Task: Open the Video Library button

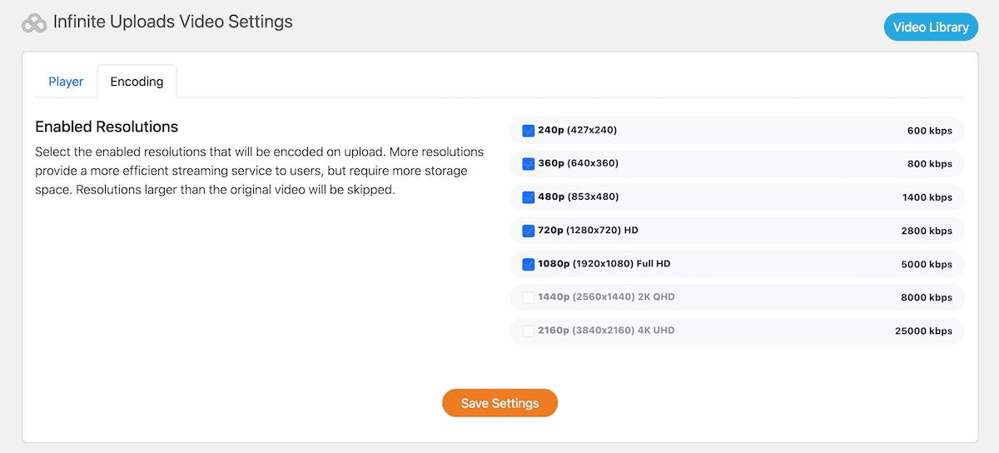Action: click(x=931, y=27)
